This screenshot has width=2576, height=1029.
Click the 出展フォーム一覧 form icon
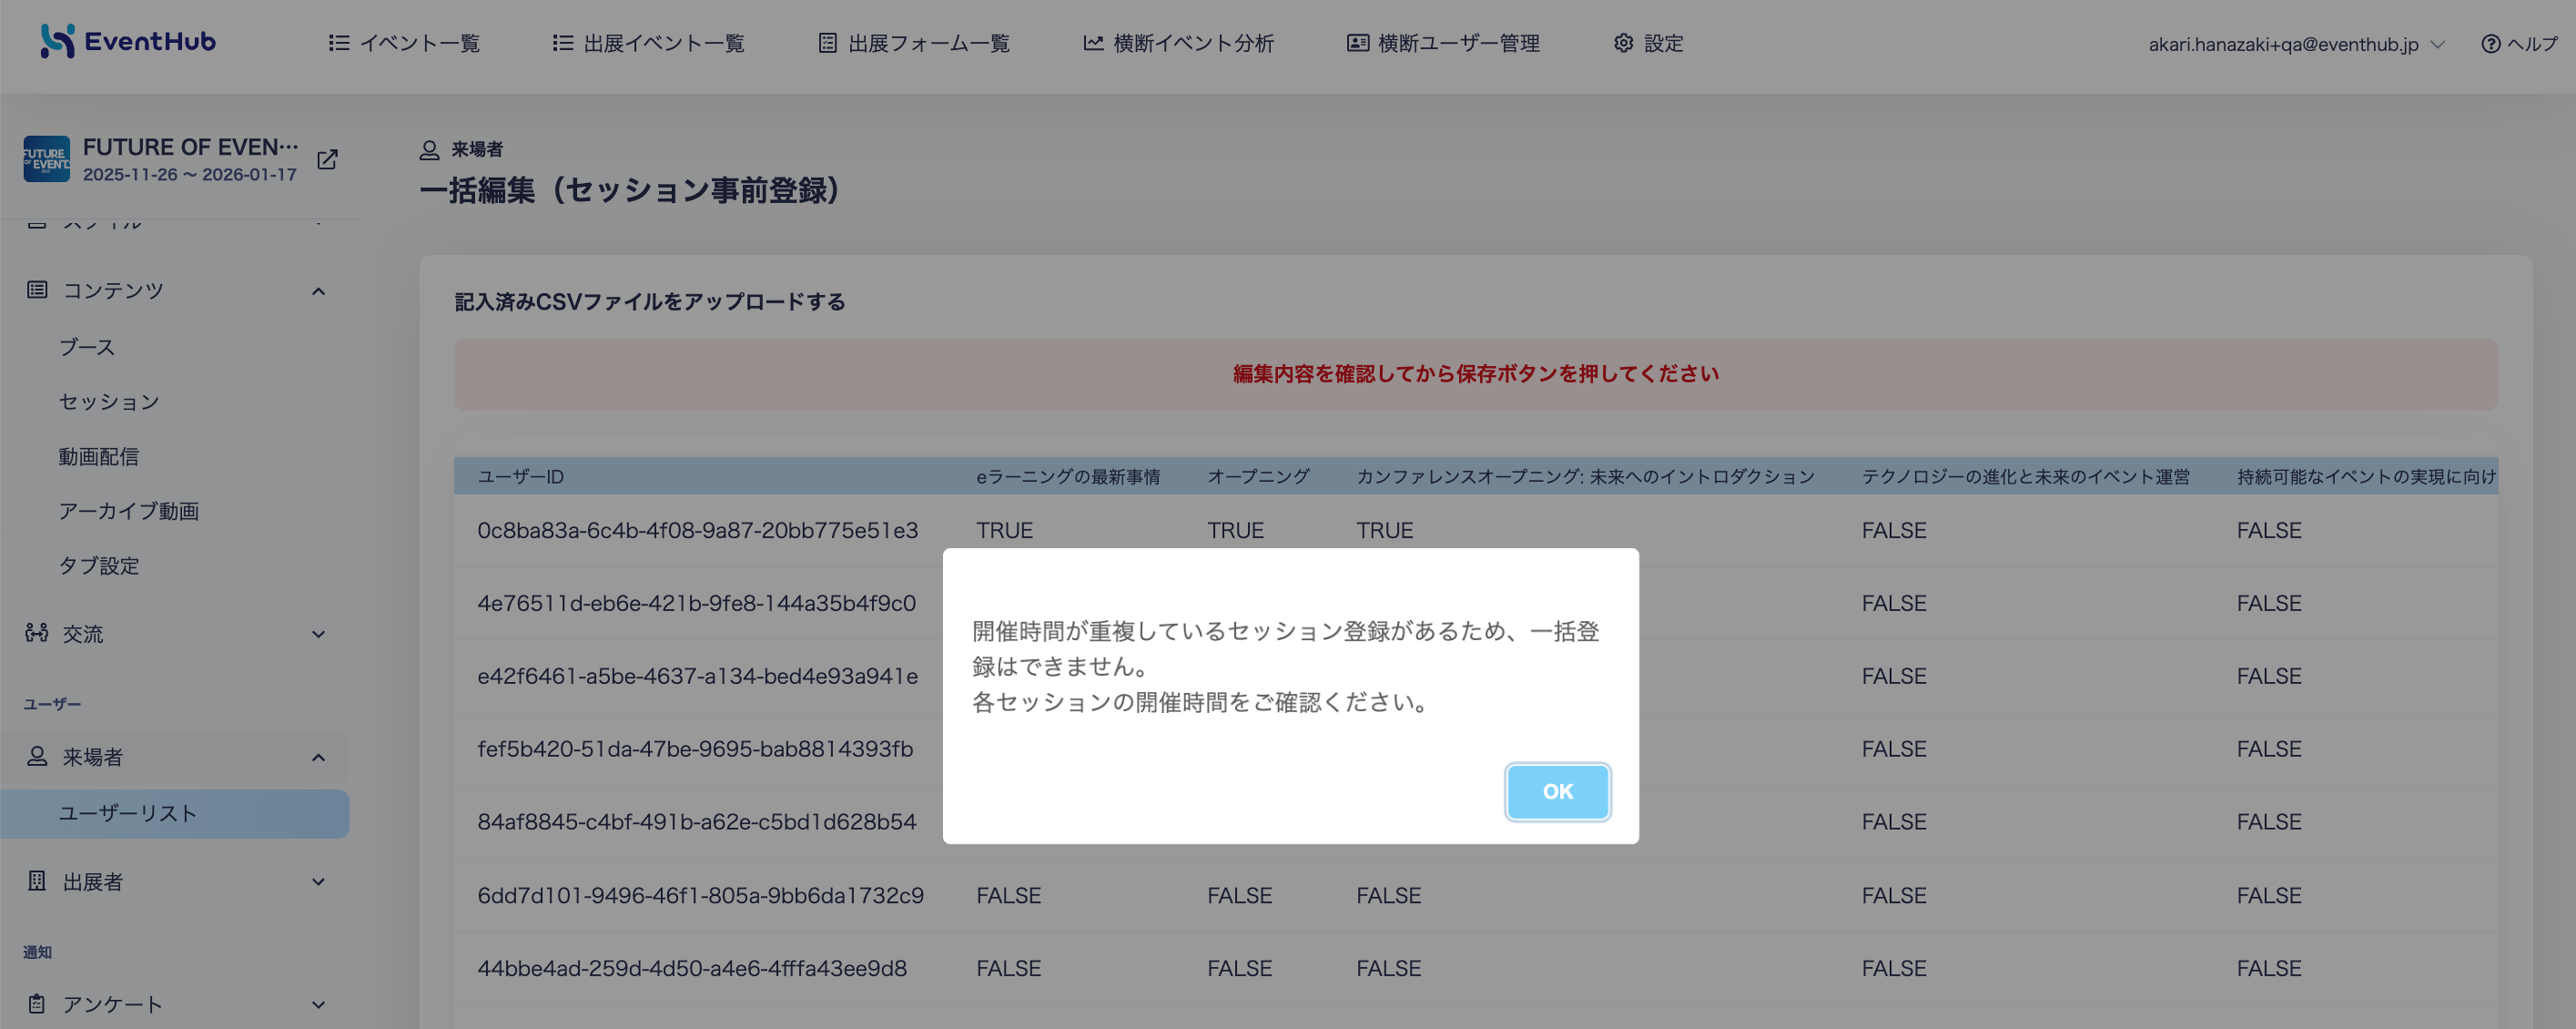point(827,43)
